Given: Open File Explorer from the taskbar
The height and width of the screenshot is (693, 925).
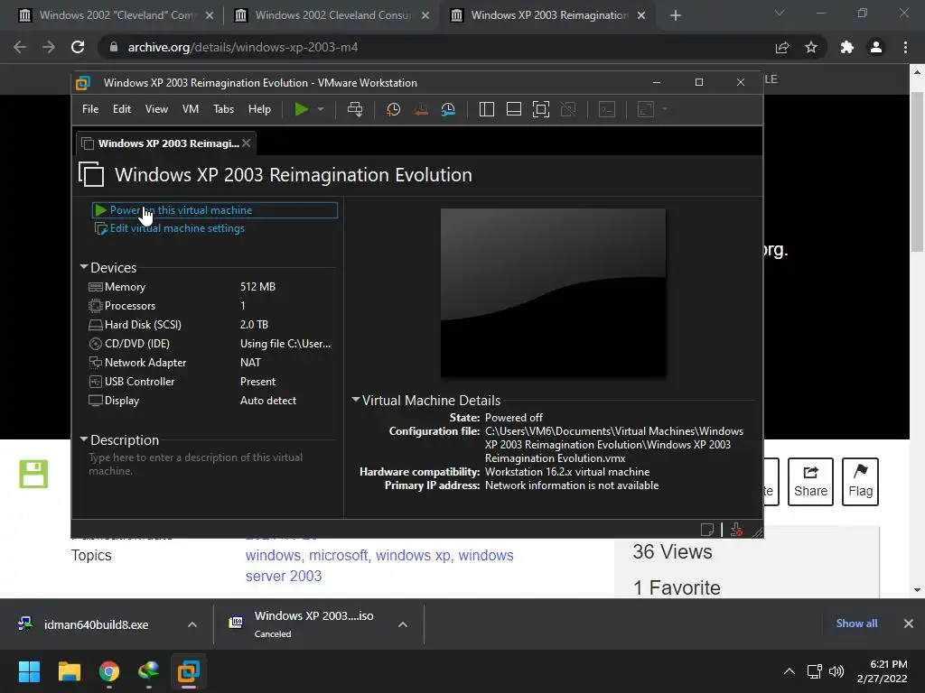Looking at the screenshot, I should click(x=69, y=671).
